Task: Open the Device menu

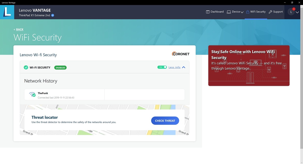Action: [235, 12]
